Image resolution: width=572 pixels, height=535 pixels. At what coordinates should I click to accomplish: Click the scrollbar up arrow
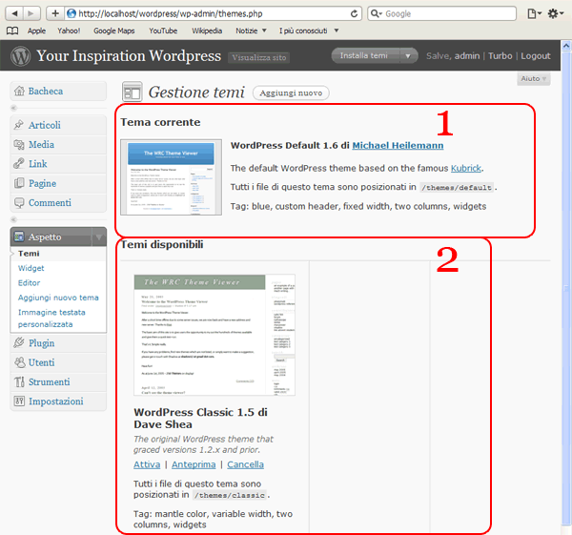coord(565,46)
